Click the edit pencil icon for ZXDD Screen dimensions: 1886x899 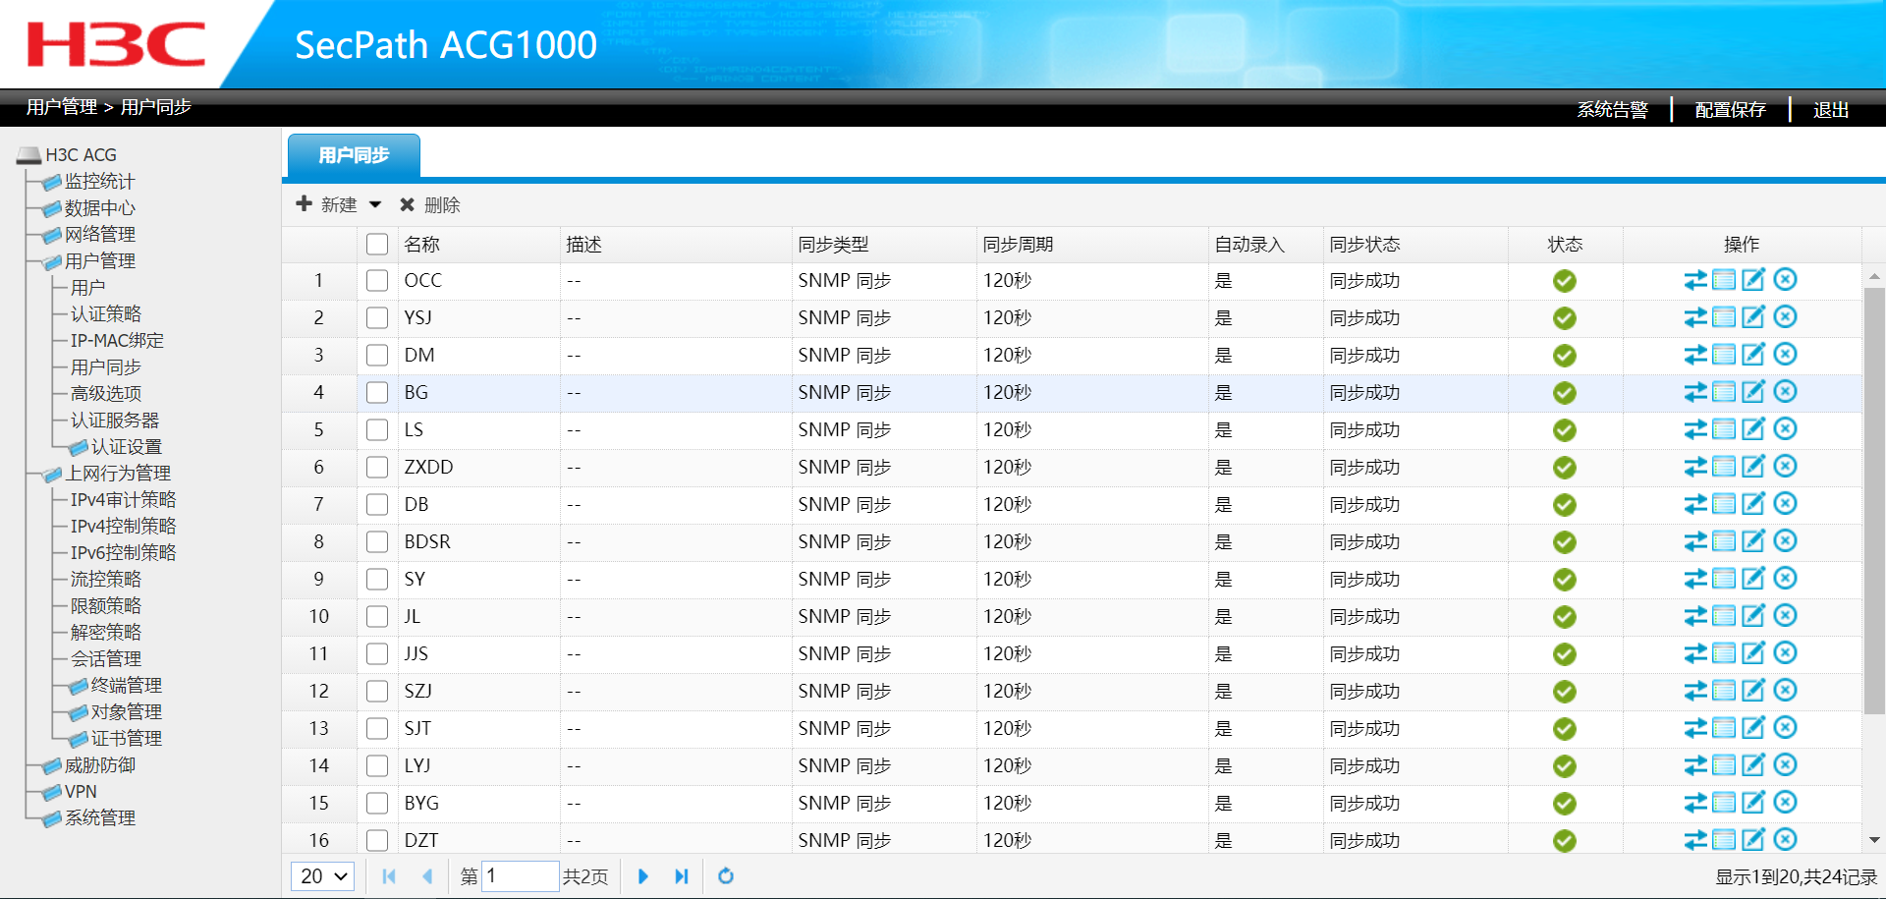1753,467
